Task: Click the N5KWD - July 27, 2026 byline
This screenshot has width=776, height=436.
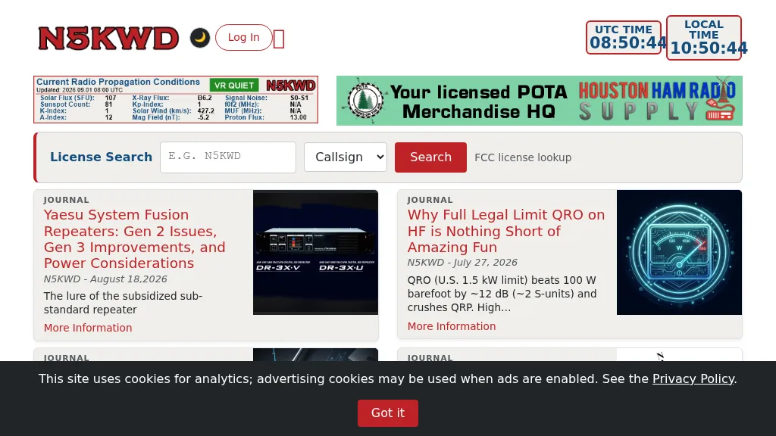Action: pos(462,263)
